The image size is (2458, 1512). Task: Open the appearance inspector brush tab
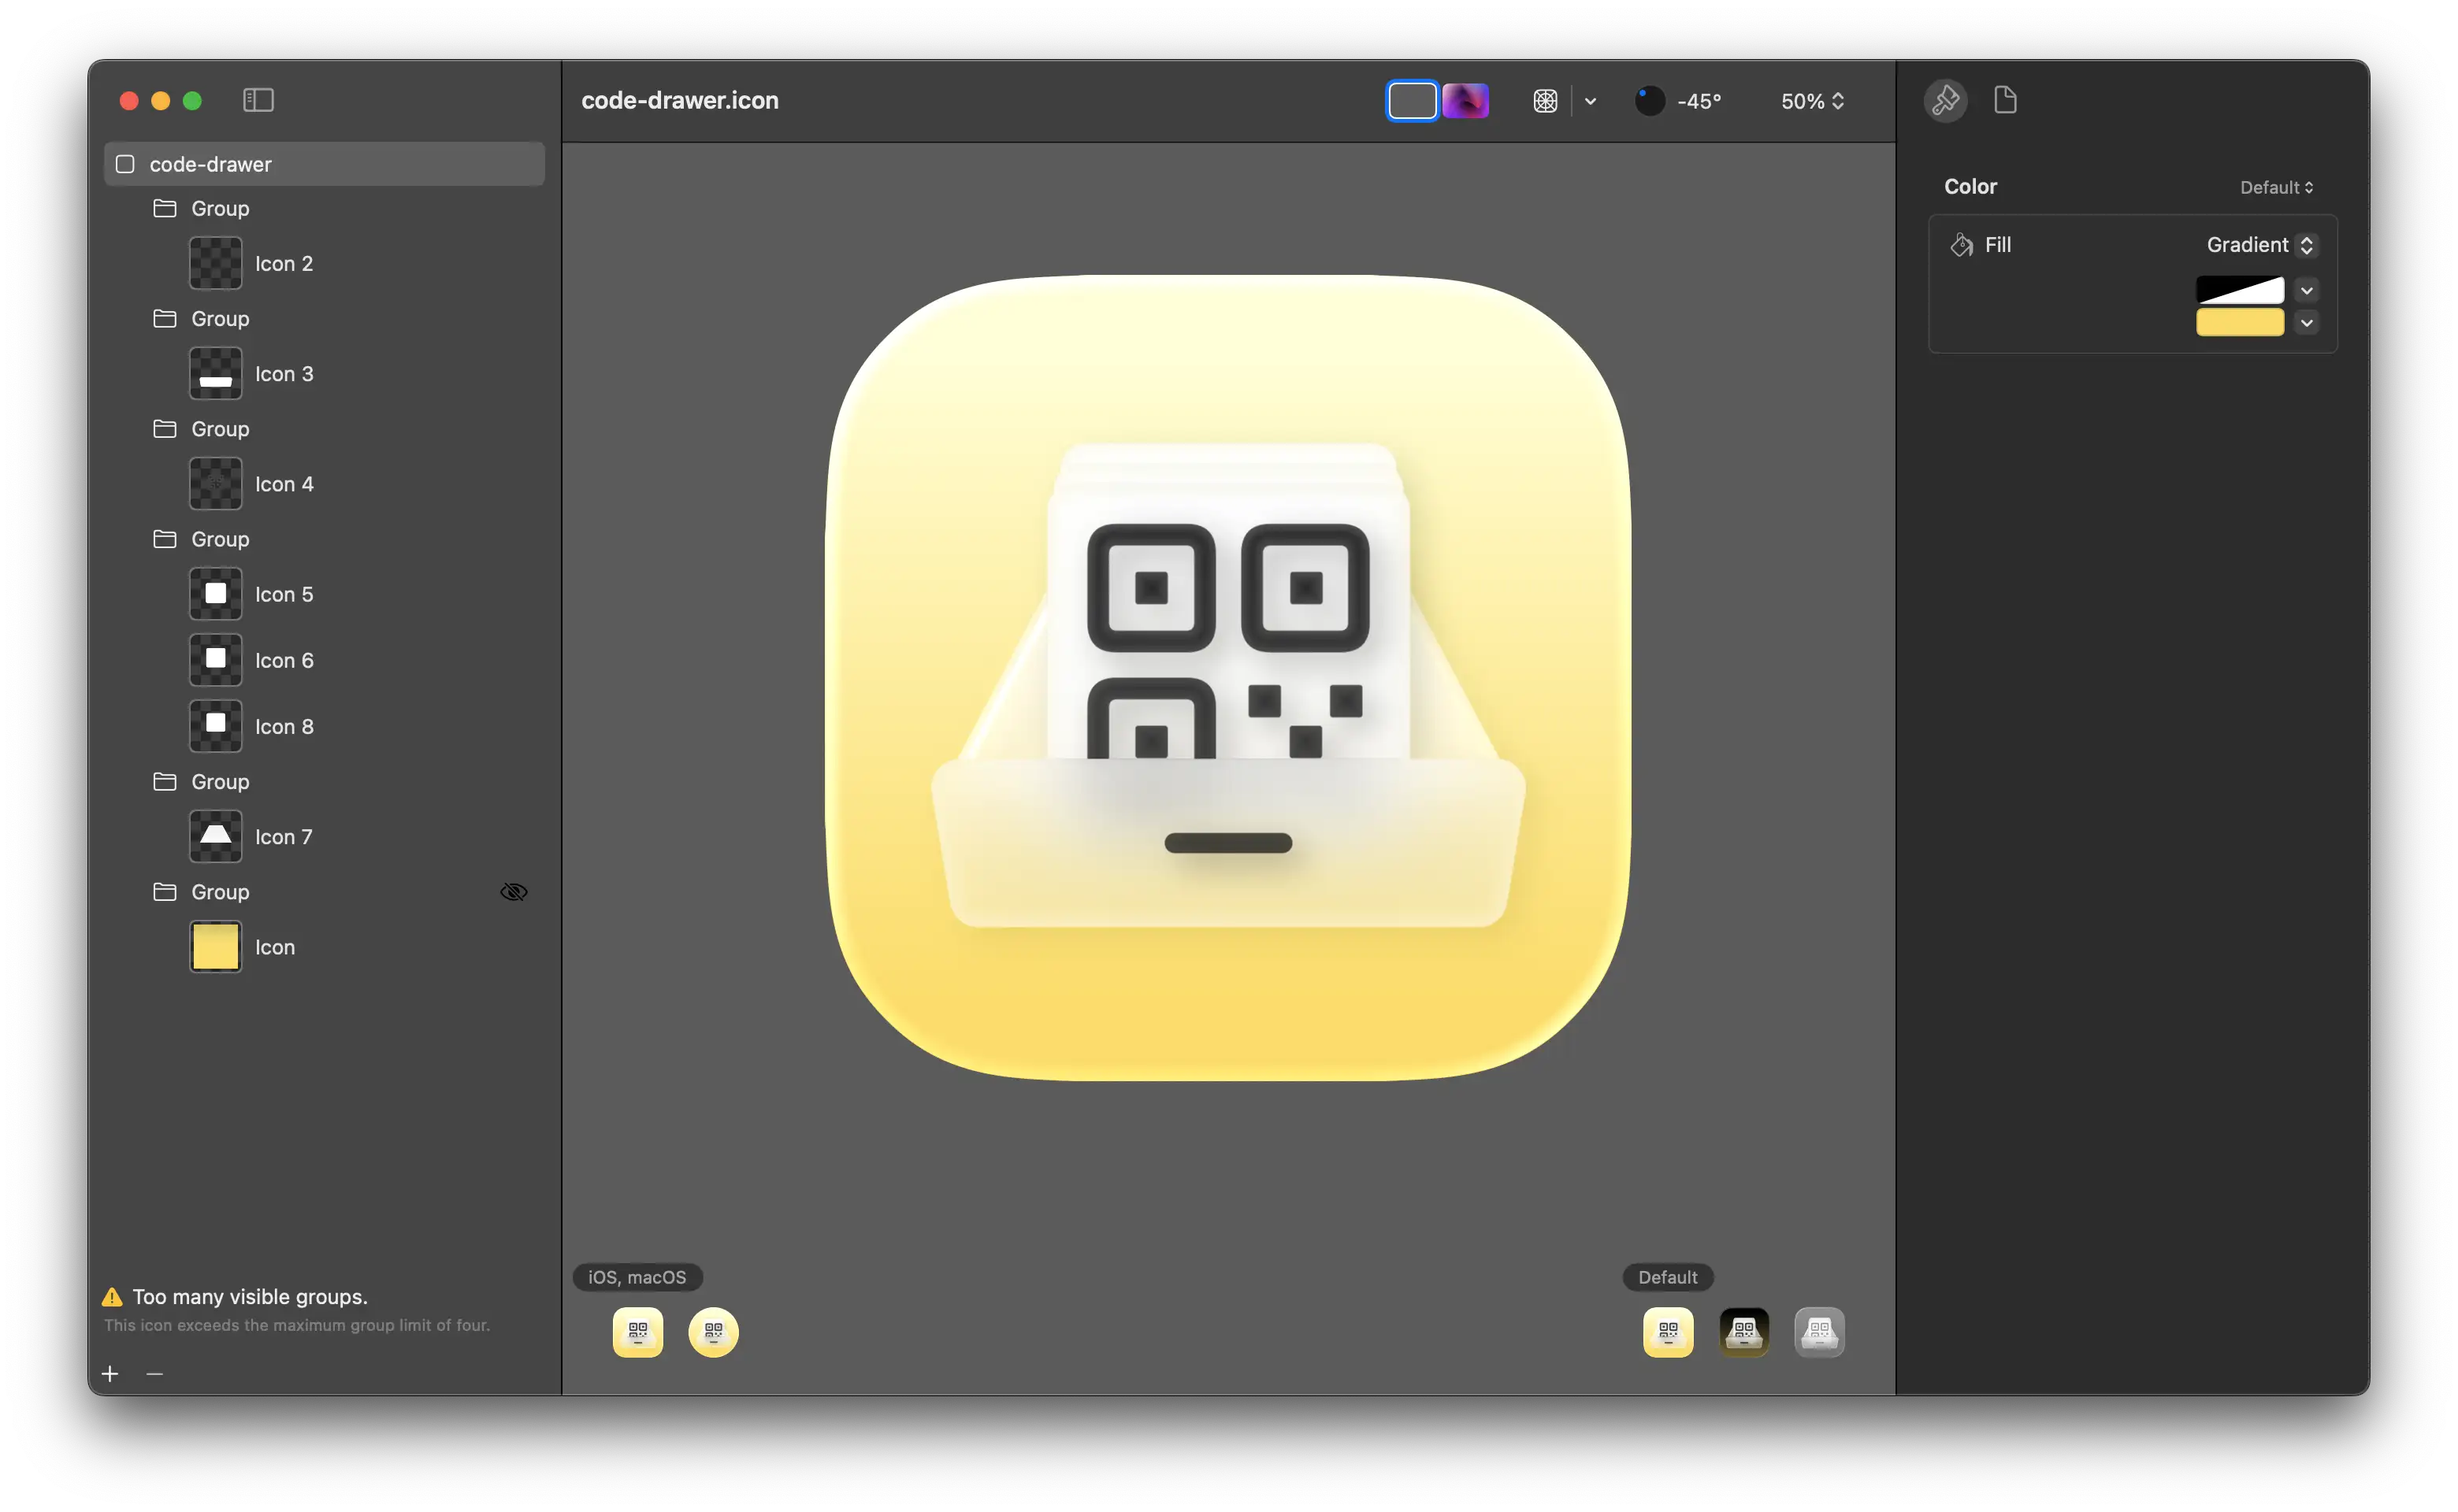pos(1945,100)
